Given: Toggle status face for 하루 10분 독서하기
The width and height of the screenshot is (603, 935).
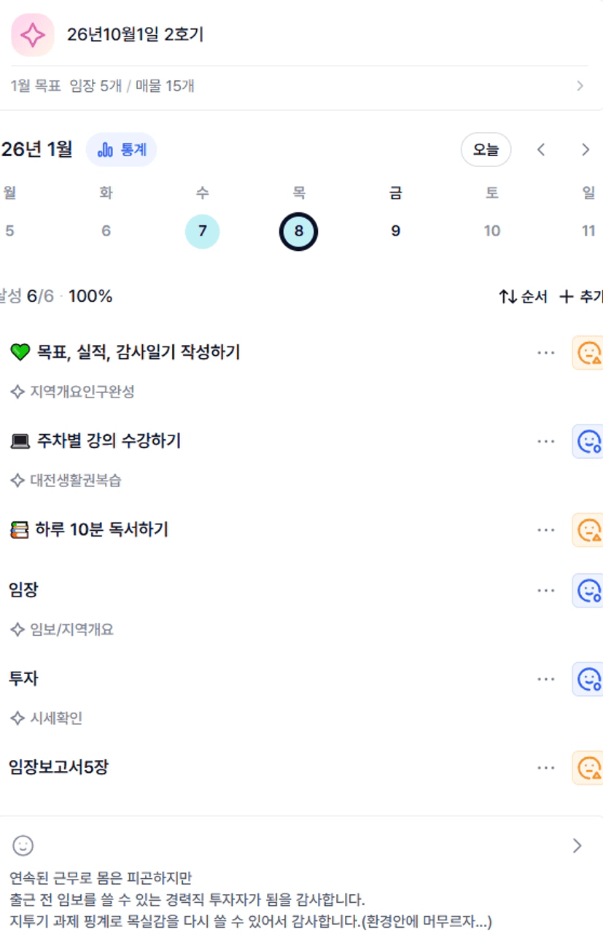Looking at the screenshot, I should [x=588, y=530].
